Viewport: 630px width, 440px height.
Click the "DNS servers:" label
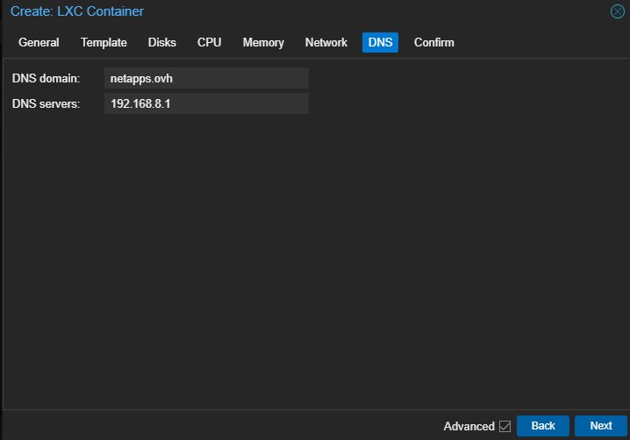[46, 104]
